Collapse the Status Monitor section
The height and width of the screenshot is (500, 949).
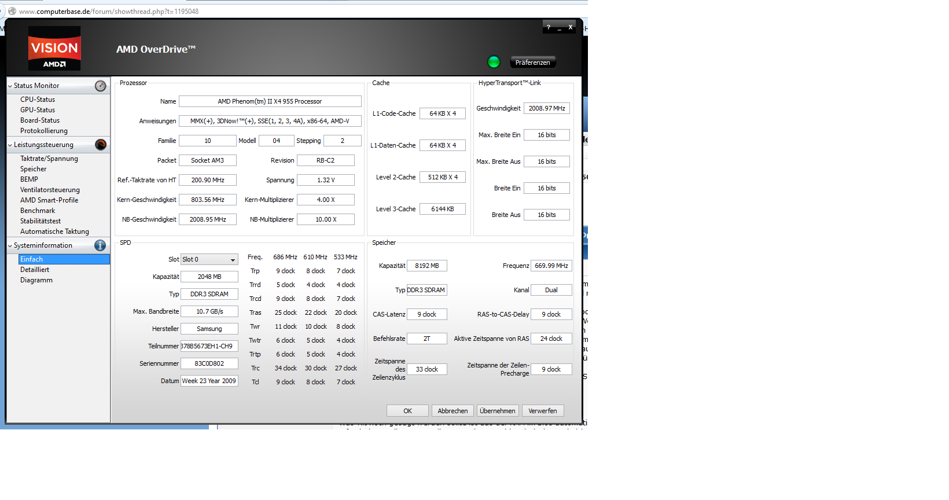click(10, 86)
